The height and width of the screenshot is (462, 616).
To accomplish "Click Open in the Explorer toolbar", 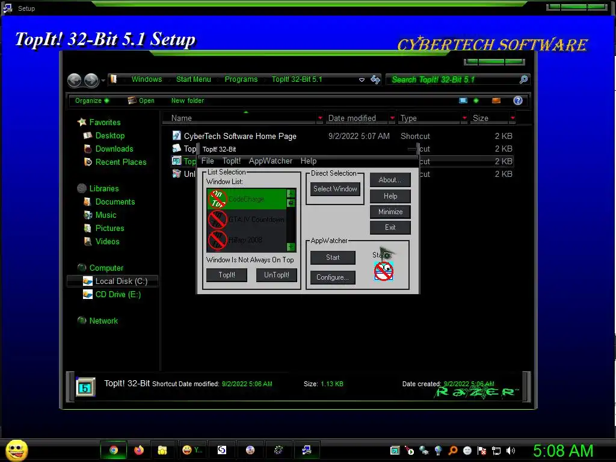I will pyautogui.click(x=141, y=100).
